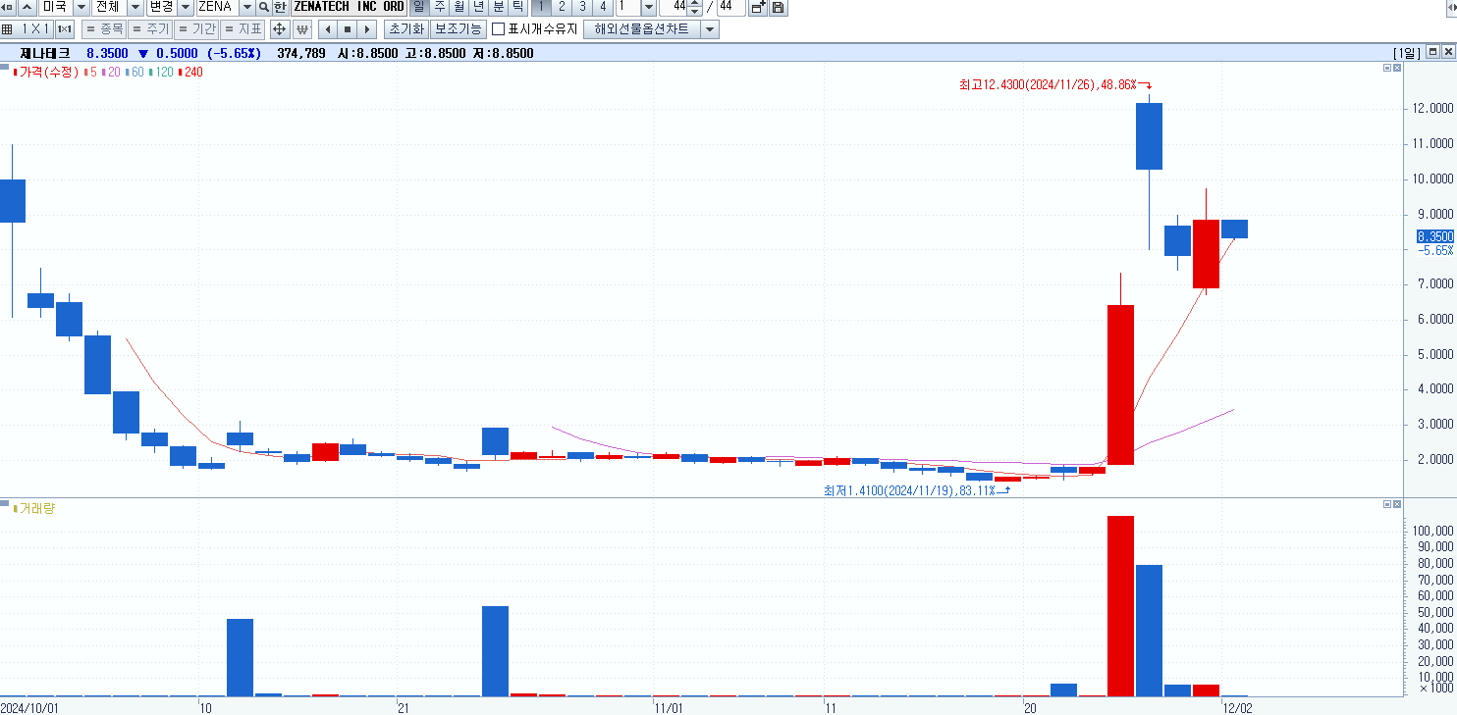Image resolution: width=1457 pixels, height=715 pixels.
Task: Click the chart stop square button
Action: pos(348,29)
